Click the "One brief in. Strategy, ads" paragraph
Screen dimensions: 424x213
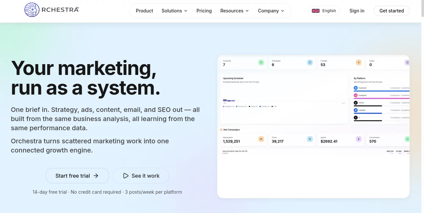coord(105,119)
